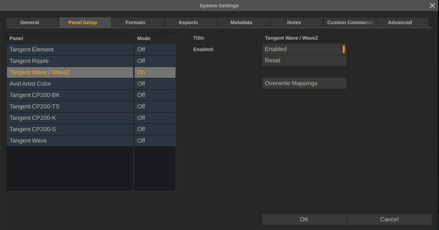
Task: Click the Mode column header
Action: tap(155, 38)
